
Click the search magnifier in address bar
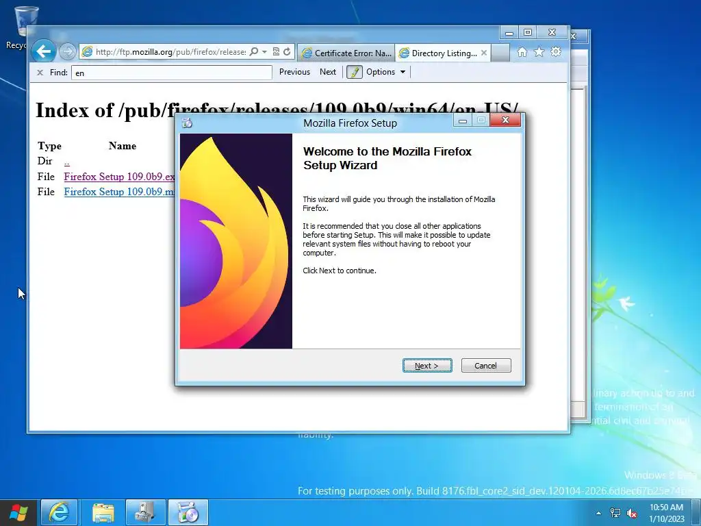(253, 52)
